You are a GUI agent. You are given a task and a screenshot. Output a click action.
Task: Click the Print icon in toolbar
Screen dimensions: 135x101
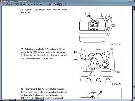[x=14, y=4]
